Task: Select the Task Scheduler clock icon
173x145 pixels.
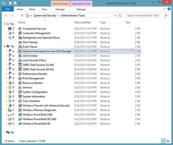Action: coord(20,101)
